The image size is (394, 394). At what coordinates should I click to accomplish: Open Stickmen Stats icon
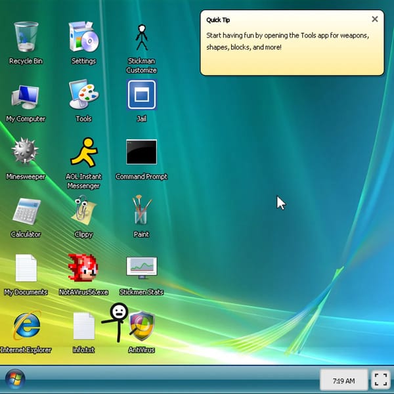(x=142, y=268)
